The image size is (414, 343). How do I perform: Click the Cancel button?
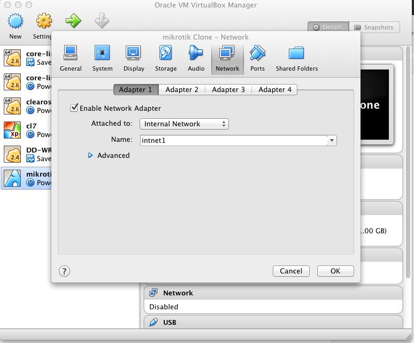coord(291,271)
